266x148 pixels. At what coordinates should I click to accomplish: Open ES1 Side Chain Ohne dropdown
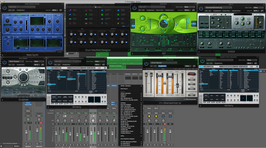189,7
